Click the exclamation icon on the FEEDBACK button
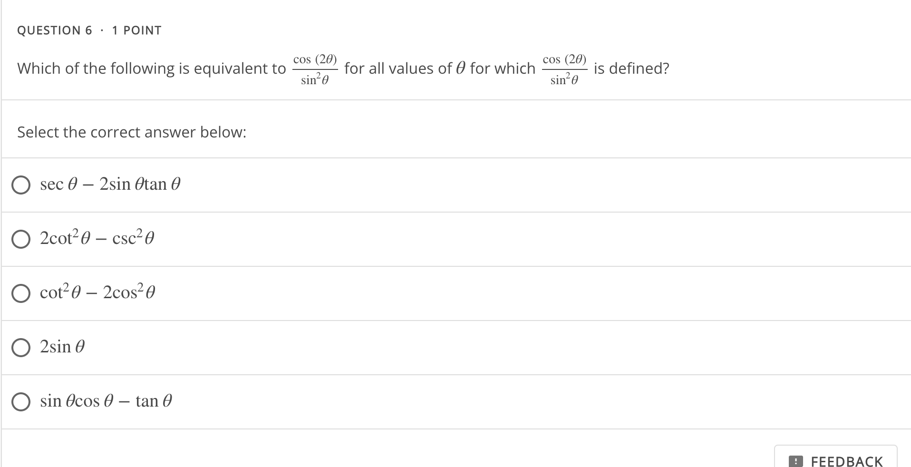The width and height of the screenshot is (911, 467). (795, 460)
